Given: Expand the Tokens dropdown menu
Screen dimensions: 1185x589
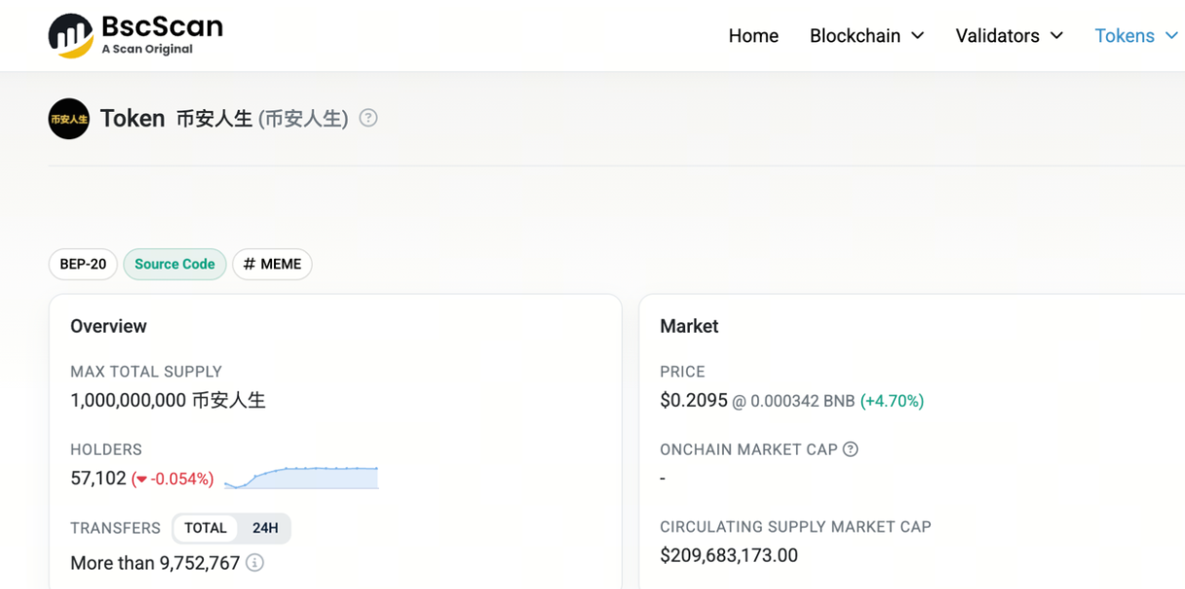Looking at the screenshot, I should 1135,36.
